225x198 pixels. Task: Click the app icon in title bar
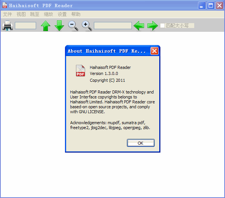point(5,5)
